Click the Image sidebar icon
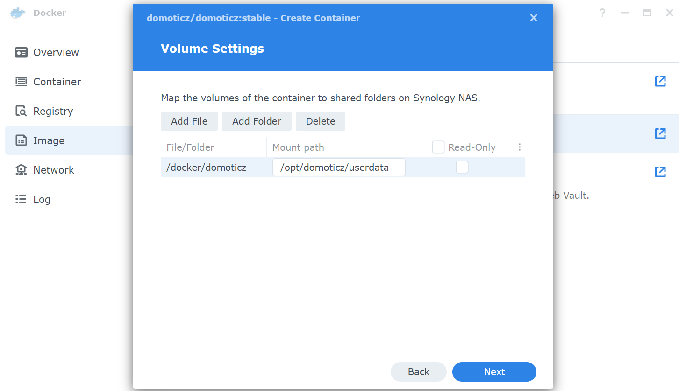This screenshot has height=391, width=686. [x=21, y=140]
